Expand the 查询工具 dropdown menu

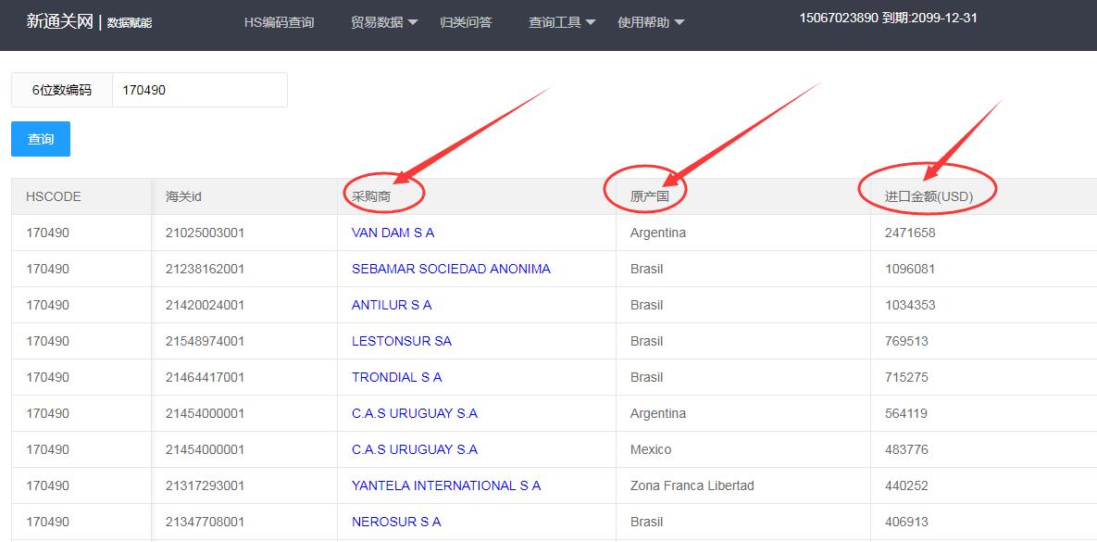(x=562, y=22)
